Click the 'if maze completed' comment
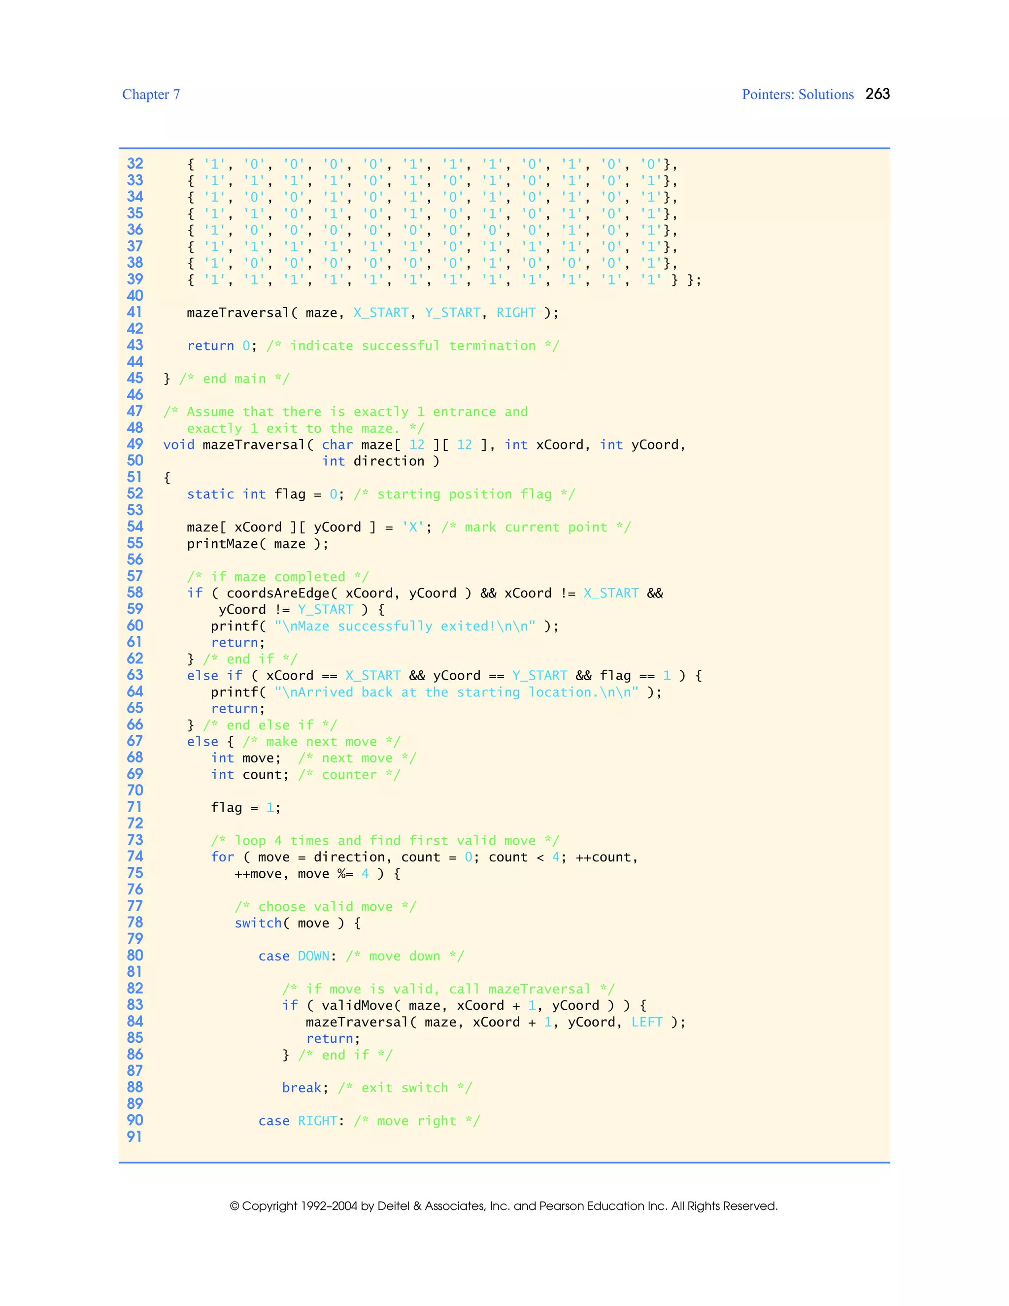Screen dimensions: 1009x1306 tap(277, 577)
